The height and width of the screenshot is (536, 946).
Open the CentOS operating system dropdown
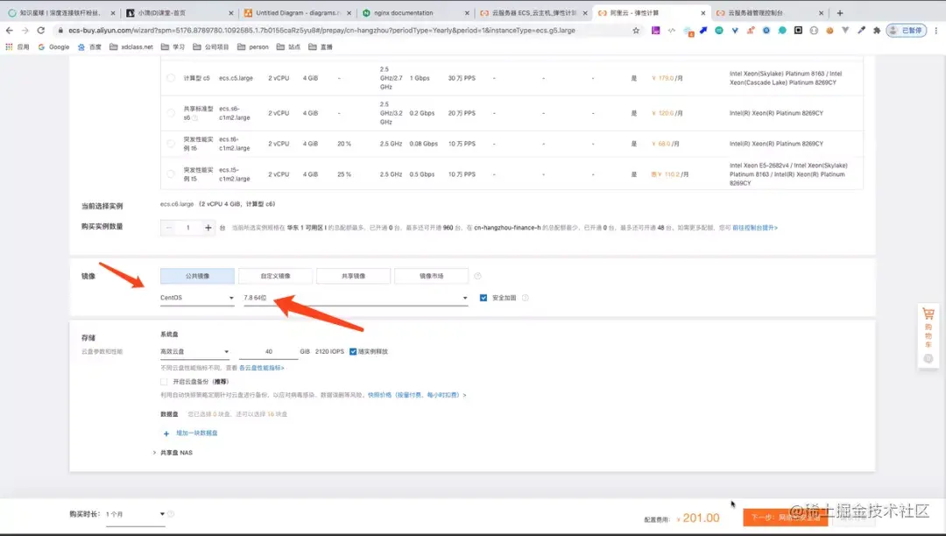pos(197,298)
